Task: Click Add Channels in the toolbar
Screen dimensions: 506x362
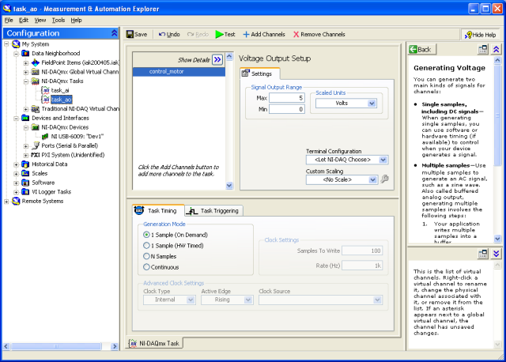Action: 264,34
